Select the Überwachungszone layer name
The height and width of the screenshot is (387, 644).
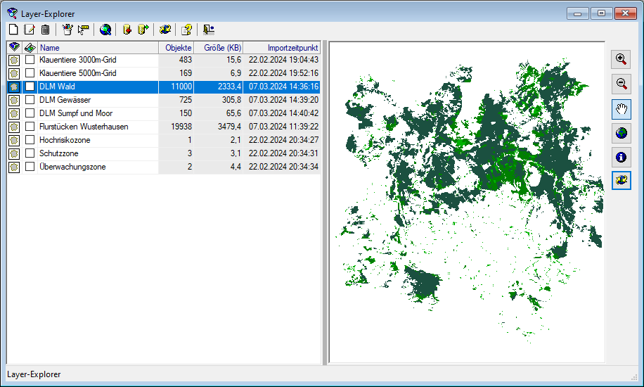point(72,167)
